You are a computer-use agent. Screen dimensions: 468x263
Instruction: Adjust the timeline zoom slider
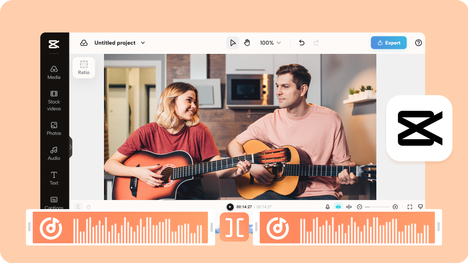[378, 207]
